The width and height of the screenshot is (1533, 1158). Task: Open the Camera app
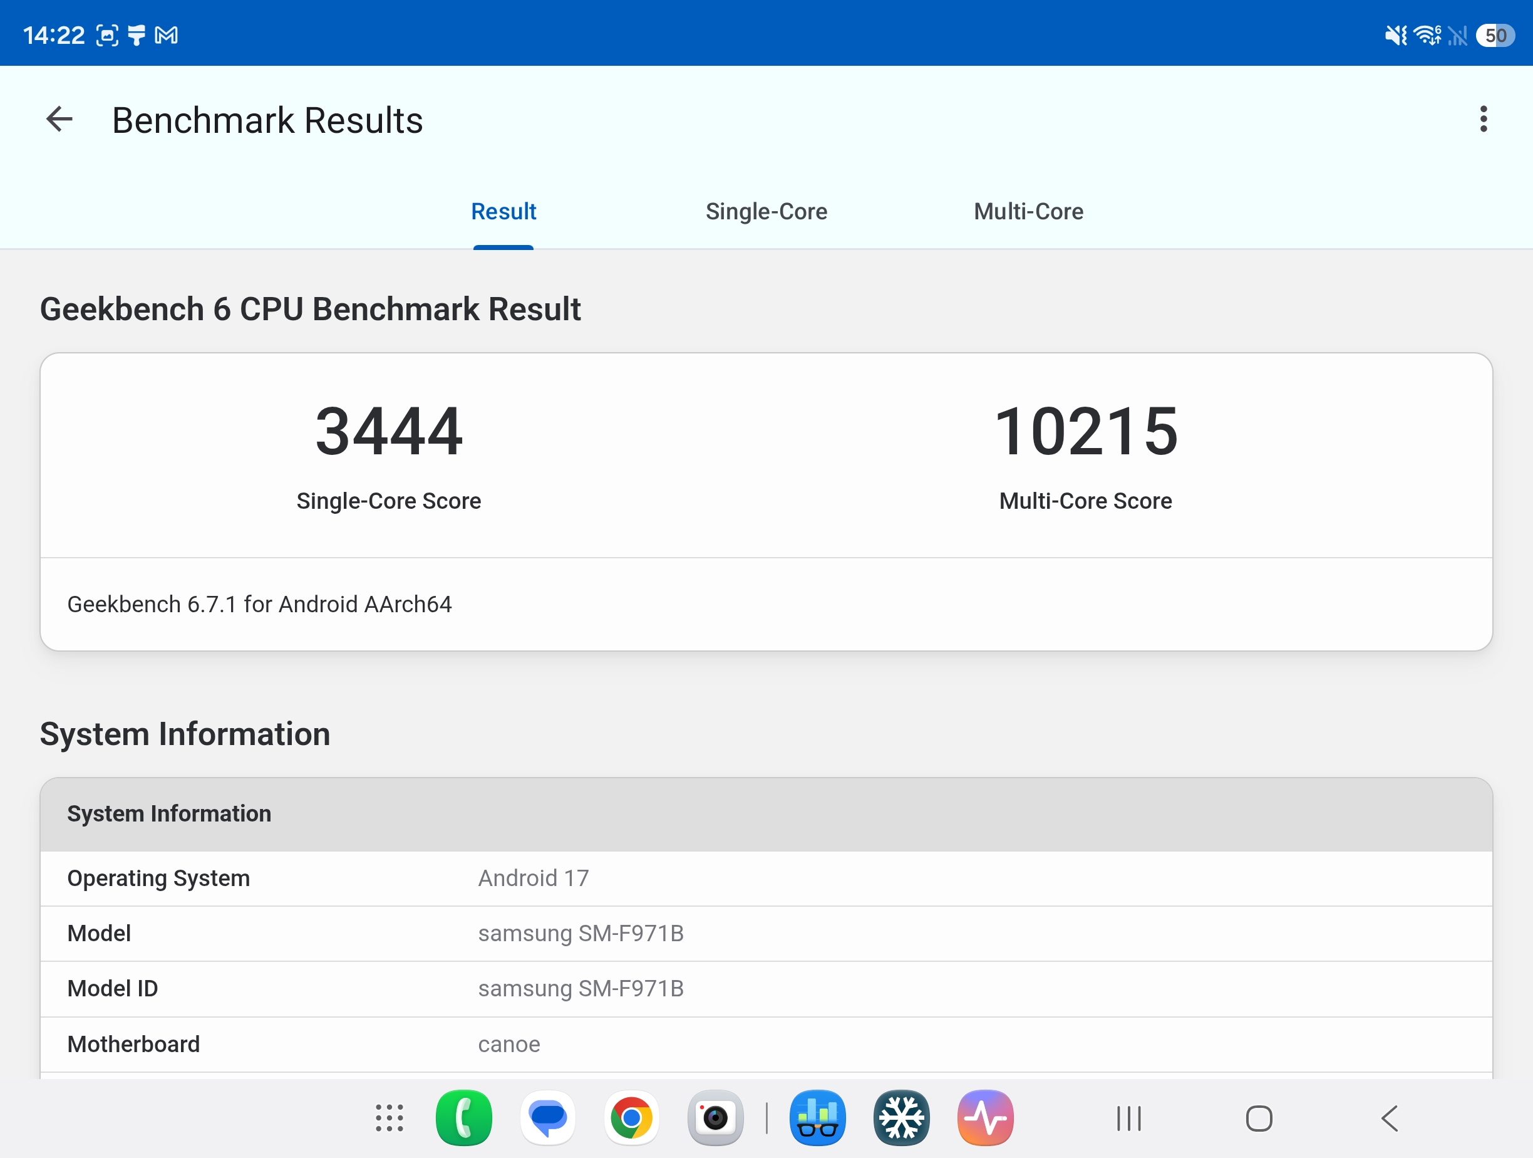click(x=715, y=1118)
